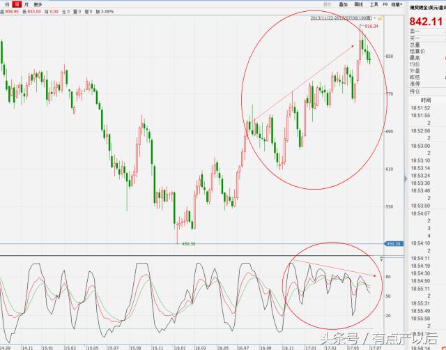Click the 916.34 high price label
Viewport: 446px width, 350px height.
click(371, 26)
